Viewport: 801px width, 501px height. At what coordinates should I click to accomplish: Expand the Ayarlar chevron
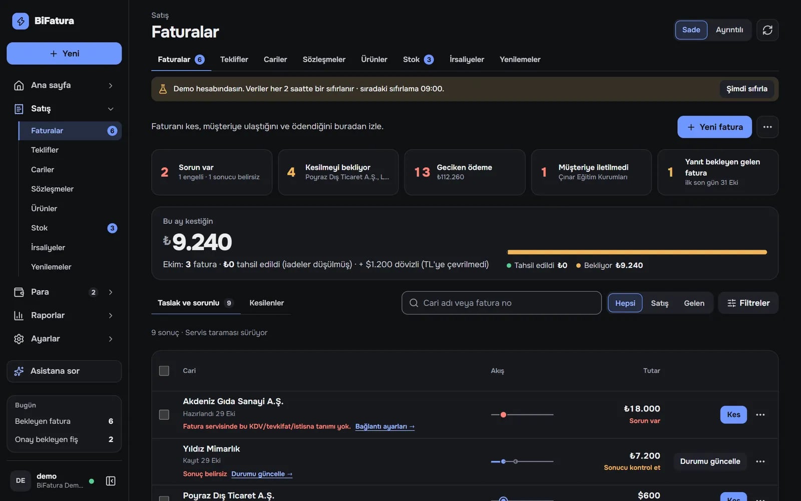pos(111,339)
